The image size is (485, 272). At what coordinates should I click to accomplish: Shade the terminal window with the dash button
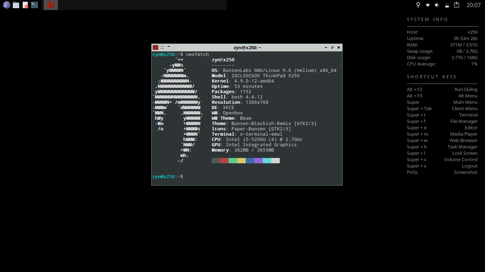169,46
